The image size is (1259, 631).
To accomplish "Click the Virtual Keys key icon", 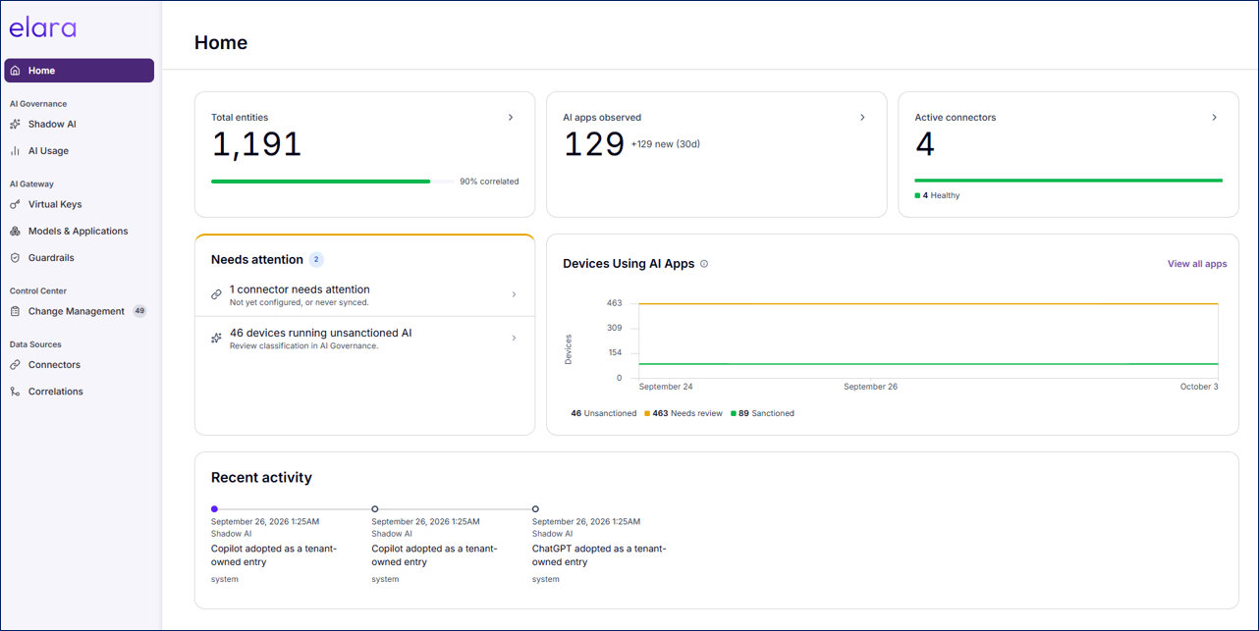I will [15, 205].
